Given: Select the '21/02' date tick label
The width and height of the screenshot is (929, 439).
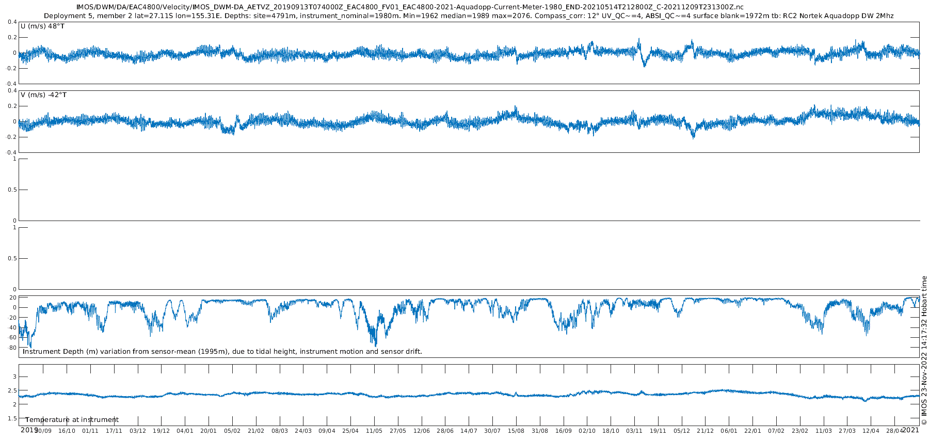Looking at the screenshot, I should pos(256,431).
